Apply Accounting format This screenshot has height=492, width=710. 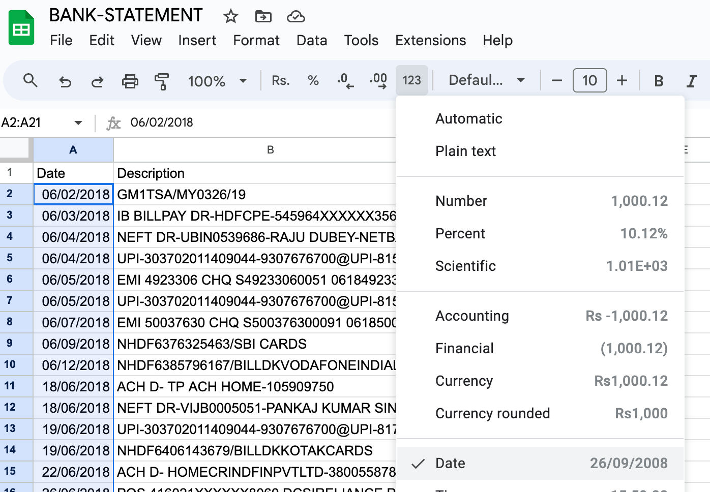tap(540, 316)
